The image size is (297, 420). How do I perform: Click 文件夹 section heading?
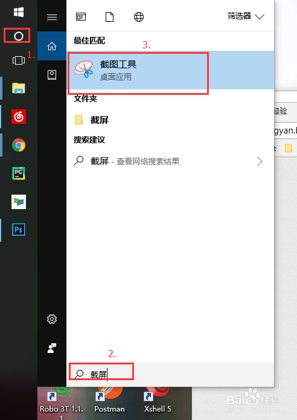[85, 99]
